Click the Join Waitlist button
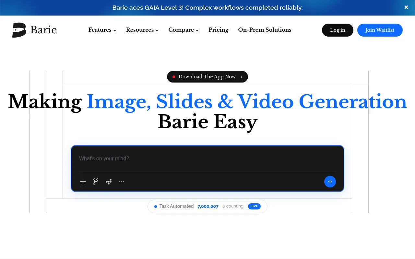Image resolution: width=415 pixels, height=259 pixels. (380, 30)
